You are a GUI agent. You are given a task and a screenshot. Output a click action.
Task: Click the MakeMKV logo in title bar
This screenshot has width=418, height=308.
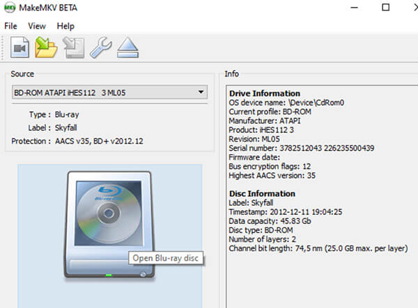[x=10, y=8]
